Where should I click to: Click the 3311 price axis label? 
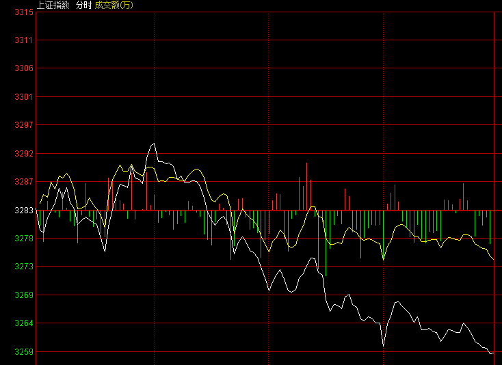coord(24,40)
